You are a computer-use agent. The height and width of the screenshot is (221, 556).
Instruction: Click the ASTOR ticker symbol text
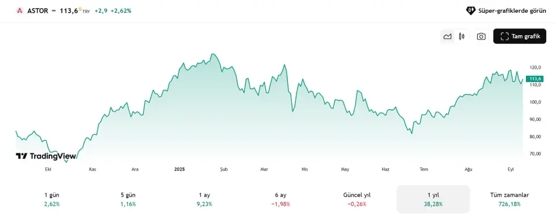[37, 10]
